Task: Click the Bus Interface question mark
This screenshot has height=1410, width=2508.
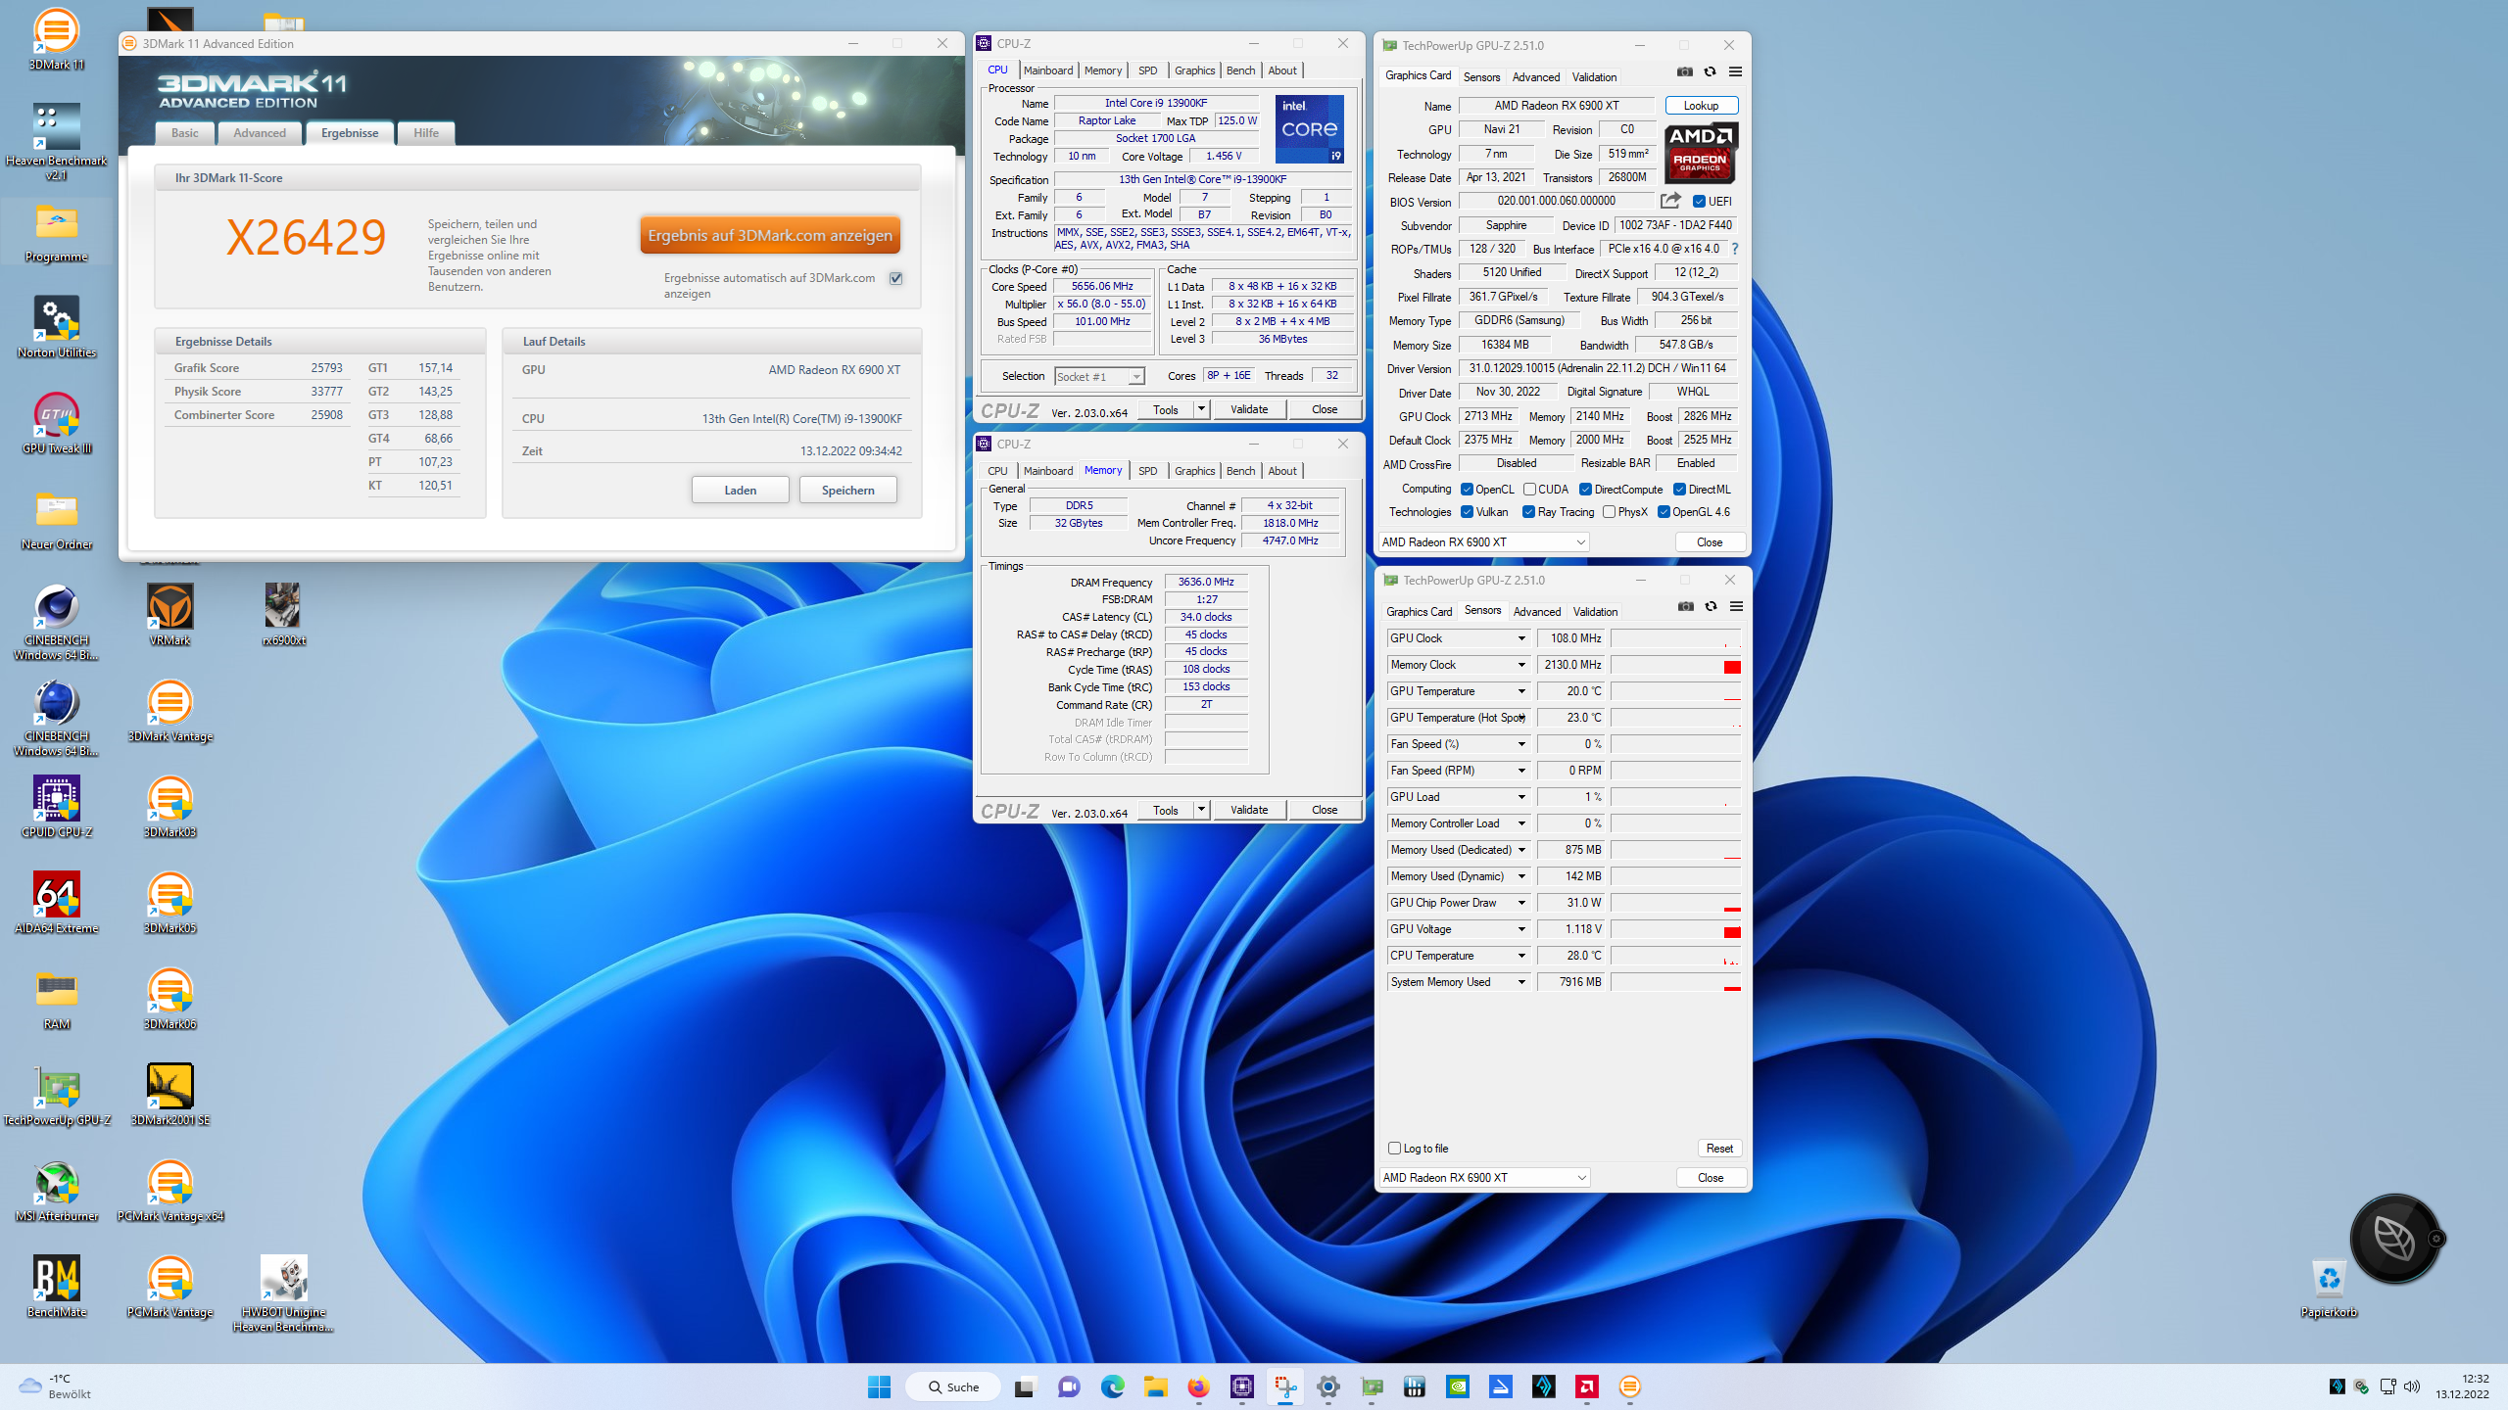Action: (x=1735, y=249)
